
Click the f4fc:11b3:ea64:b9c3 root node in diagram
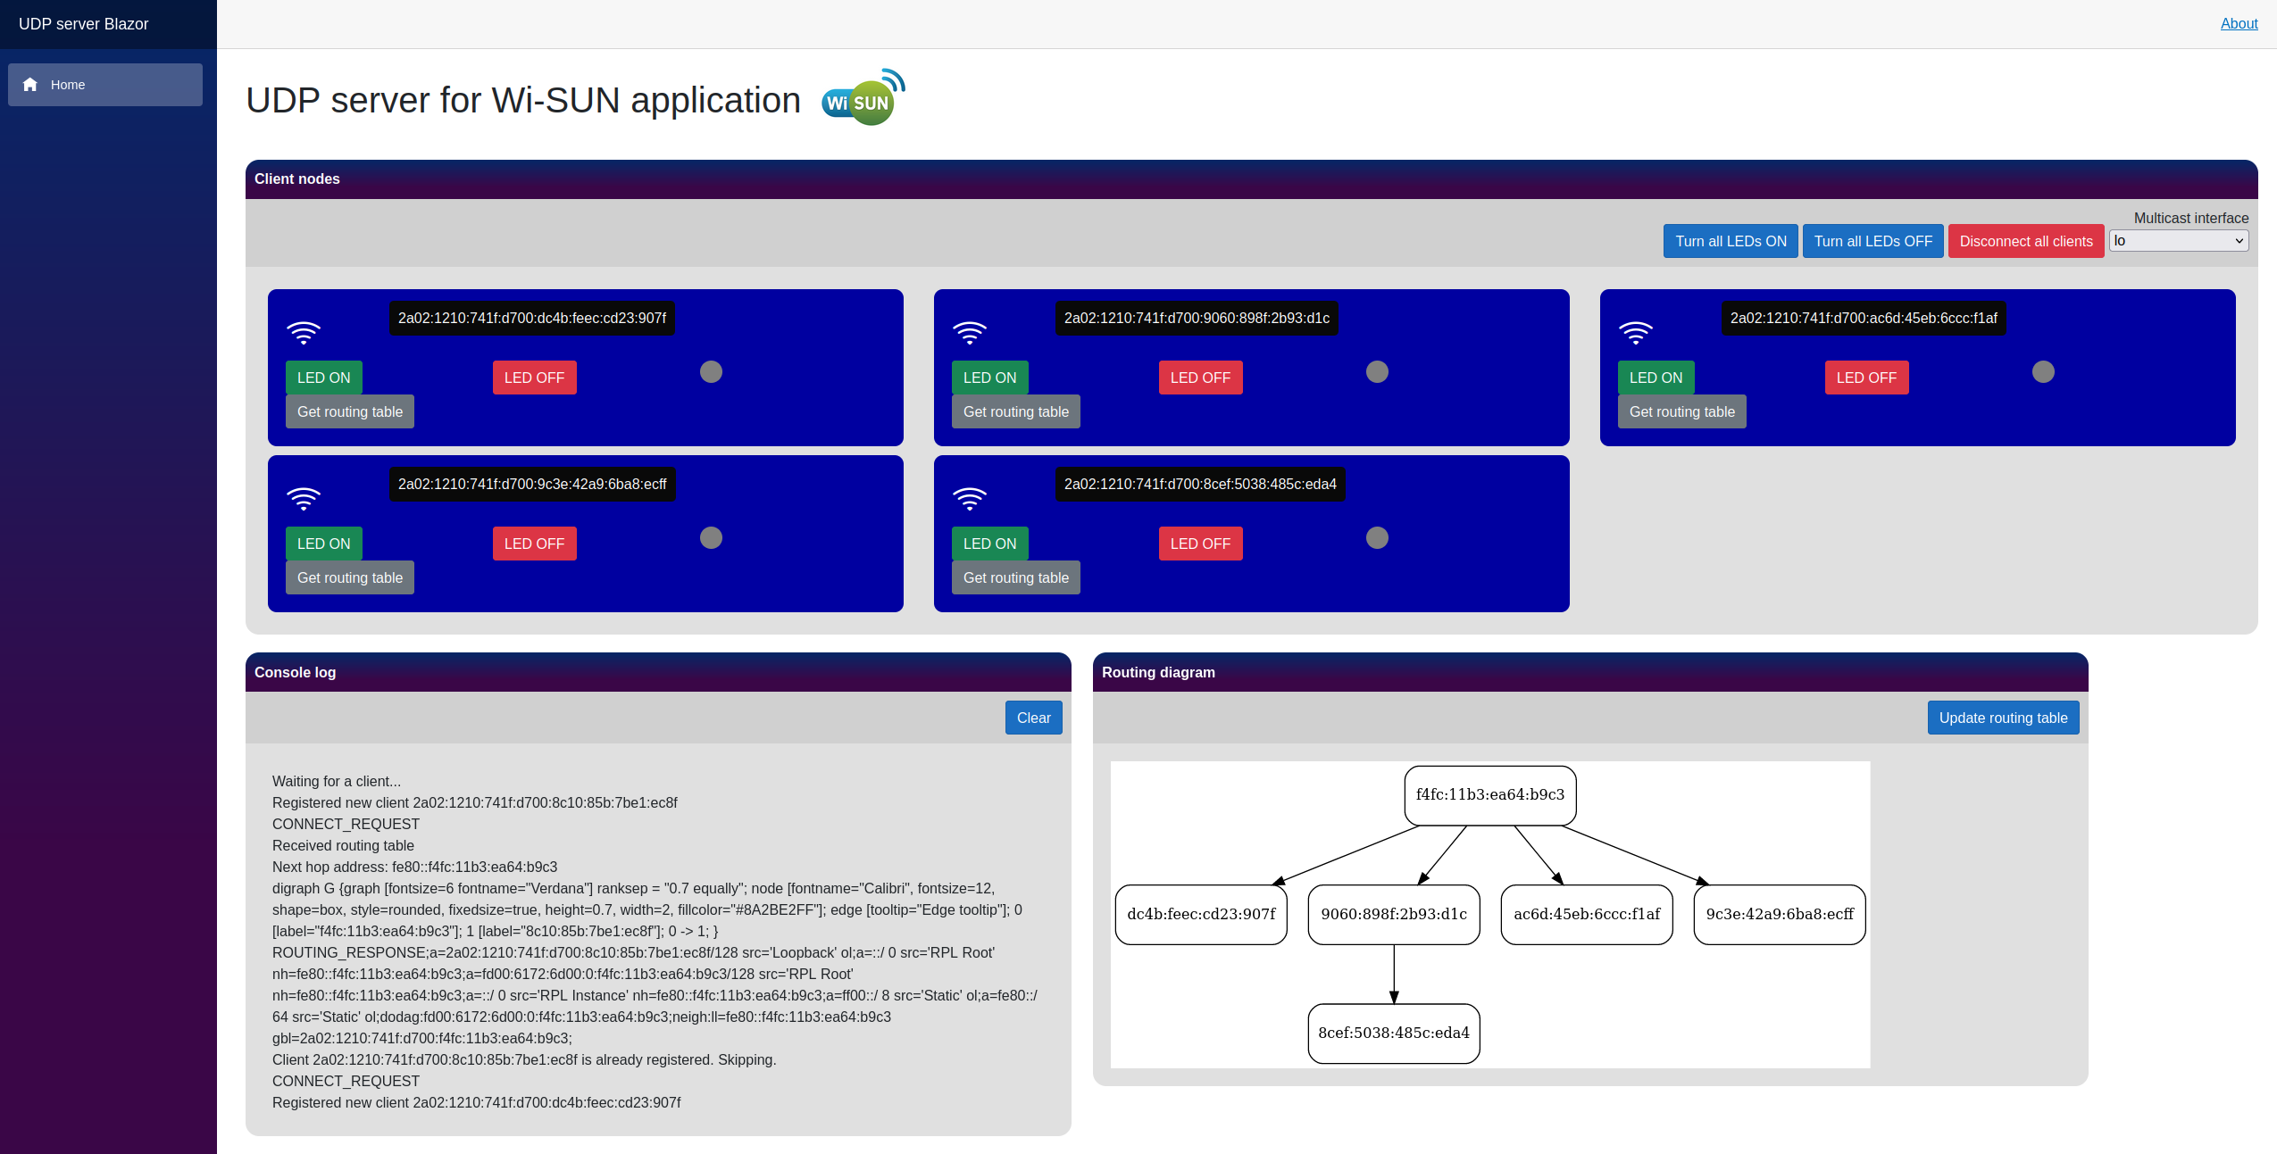(1489, 794)
